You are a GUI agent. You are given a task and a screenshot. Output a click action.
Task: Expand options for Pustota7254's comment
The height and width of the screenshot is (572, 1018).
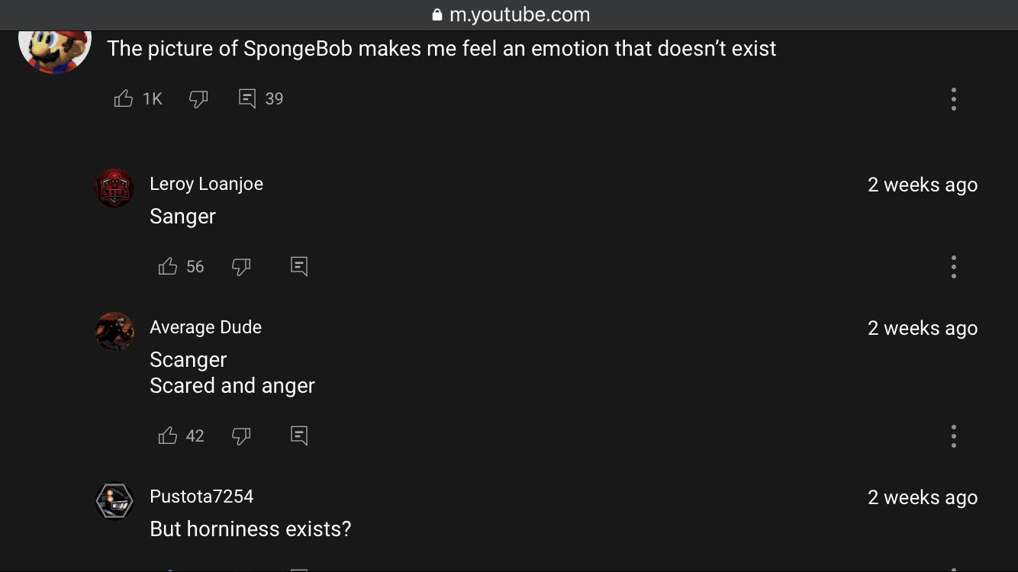953,568
